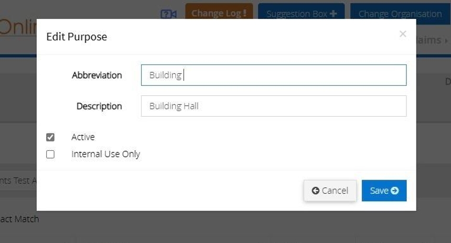The height and width of the screenshot is (243, 451).
Task: Close the Edit Purpose dialog with X
Action: coord(403,34)
